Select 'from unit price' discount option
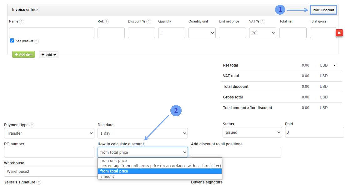The image size is (347, 185). (113, 161)
